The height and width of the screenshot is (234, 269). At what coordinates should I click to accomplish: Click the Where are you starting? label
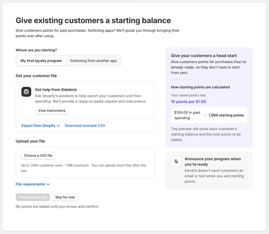click(x=36, y=50)
